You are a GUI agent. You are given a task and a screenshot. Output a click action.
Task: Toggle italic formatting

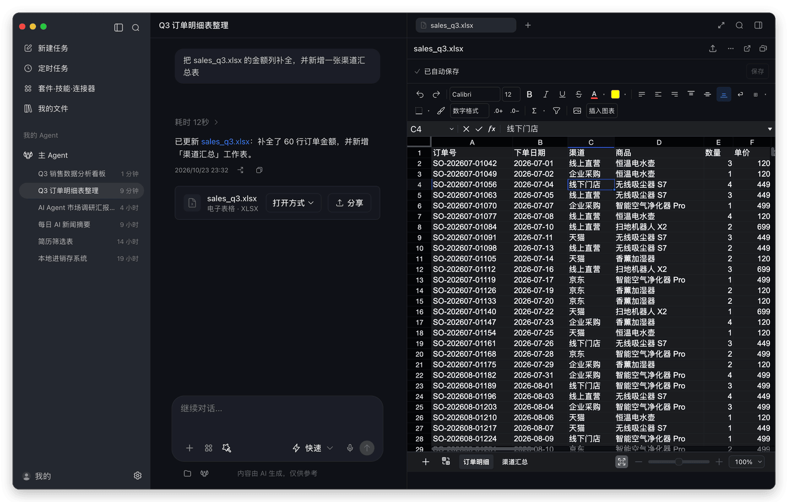click(545, 95)
